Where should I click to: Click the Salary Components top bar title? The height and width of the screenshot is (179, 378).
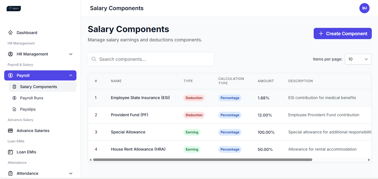117,8
